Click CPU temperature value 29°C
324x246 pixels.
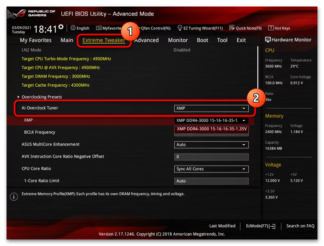pos(294,66)
